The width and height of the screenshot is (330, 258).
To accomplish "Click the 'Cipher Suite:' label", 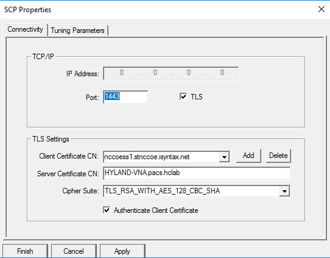I will point(80,191).
